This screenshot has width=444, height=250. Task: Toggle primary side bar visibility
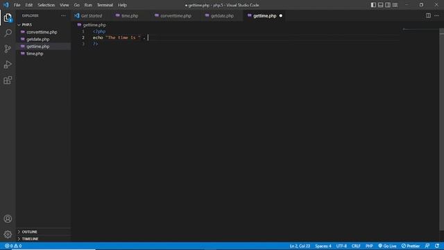coord(373,5)
